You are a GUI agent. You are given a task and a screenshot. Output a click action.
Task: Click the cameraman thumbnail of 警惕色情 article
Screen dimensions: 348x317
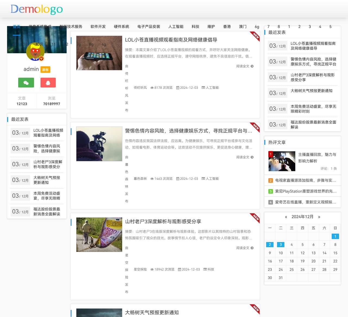click(99, 144)
